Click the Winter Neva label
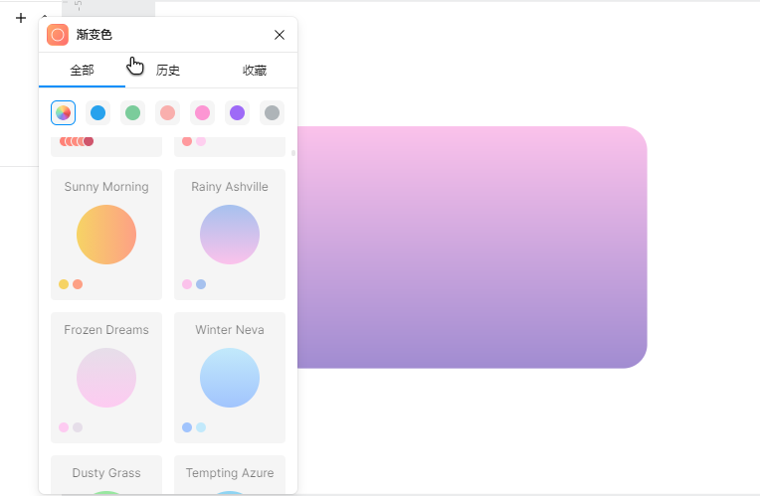The image size is (760, 496). tap(230, 330)
